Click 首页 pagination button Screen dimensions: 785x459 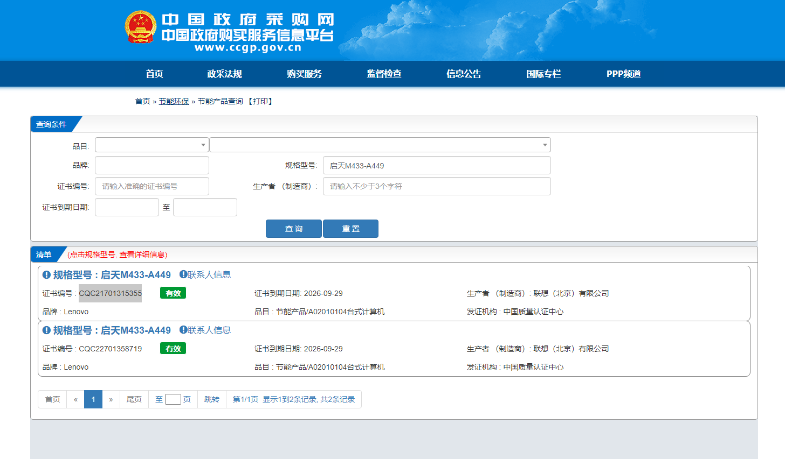coord(52,399)
